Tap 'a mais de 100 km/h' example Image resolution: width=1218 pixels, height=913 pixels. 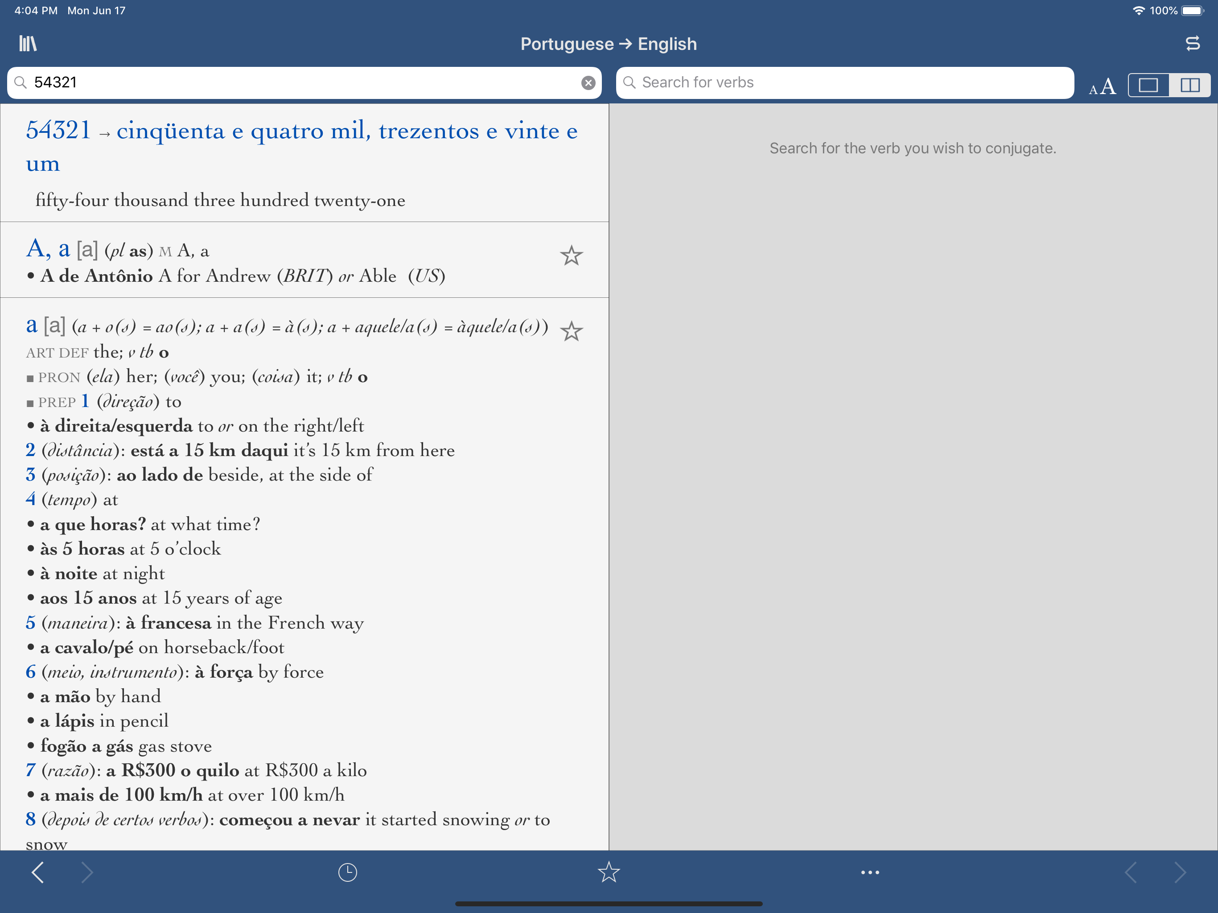tap(121, 795)
